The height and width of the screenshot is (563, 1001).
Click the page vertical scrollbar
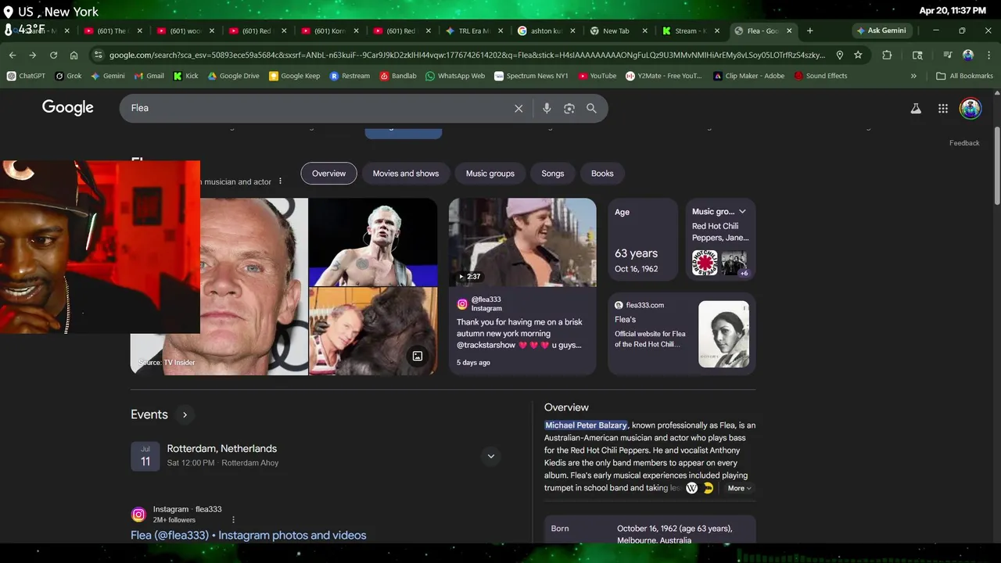coord(996,164)
